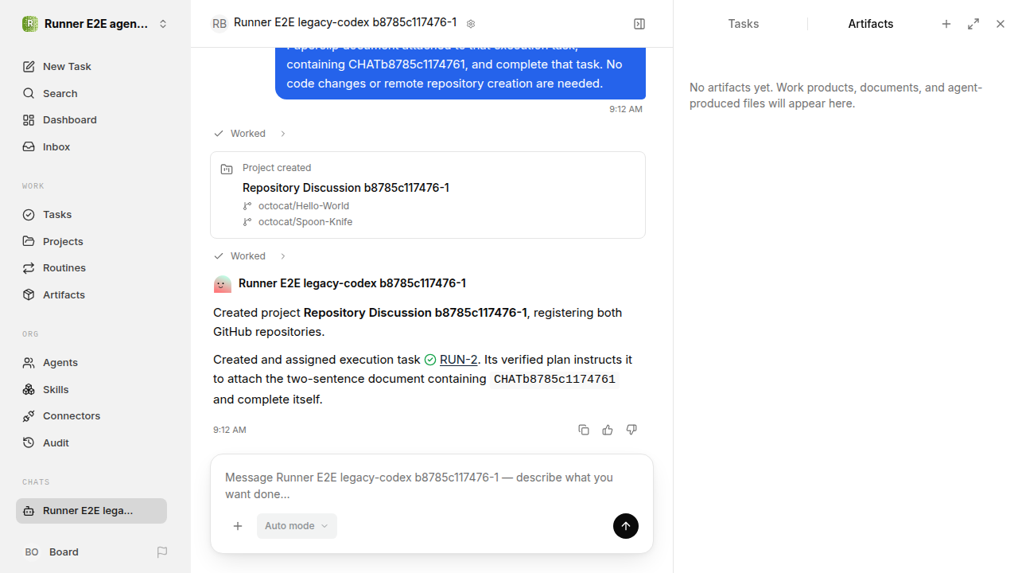1018x573 pixels.
Task: Give thumbs up to the reply
Action: pos(608,430)
